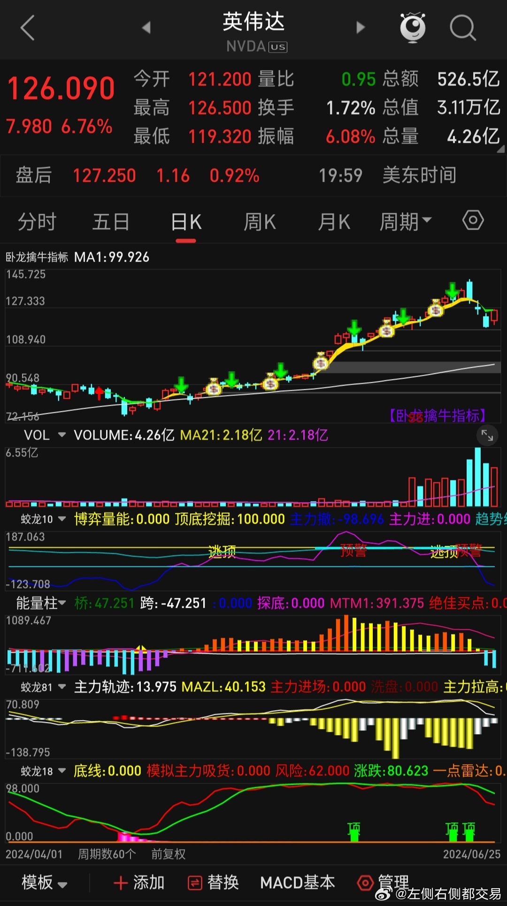Switch to the next stock with right triangle
The width and height of the screenshot is (507, 906).
[361, 28]
